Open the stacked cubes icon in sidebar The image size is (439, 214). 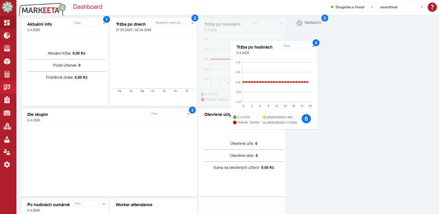[7, 126]
